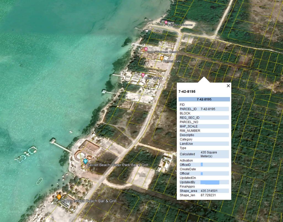This screenshot has height=222, width=283.
Task: Open the Happy Island Beach Bar orange pin
Action: [59, 197]
